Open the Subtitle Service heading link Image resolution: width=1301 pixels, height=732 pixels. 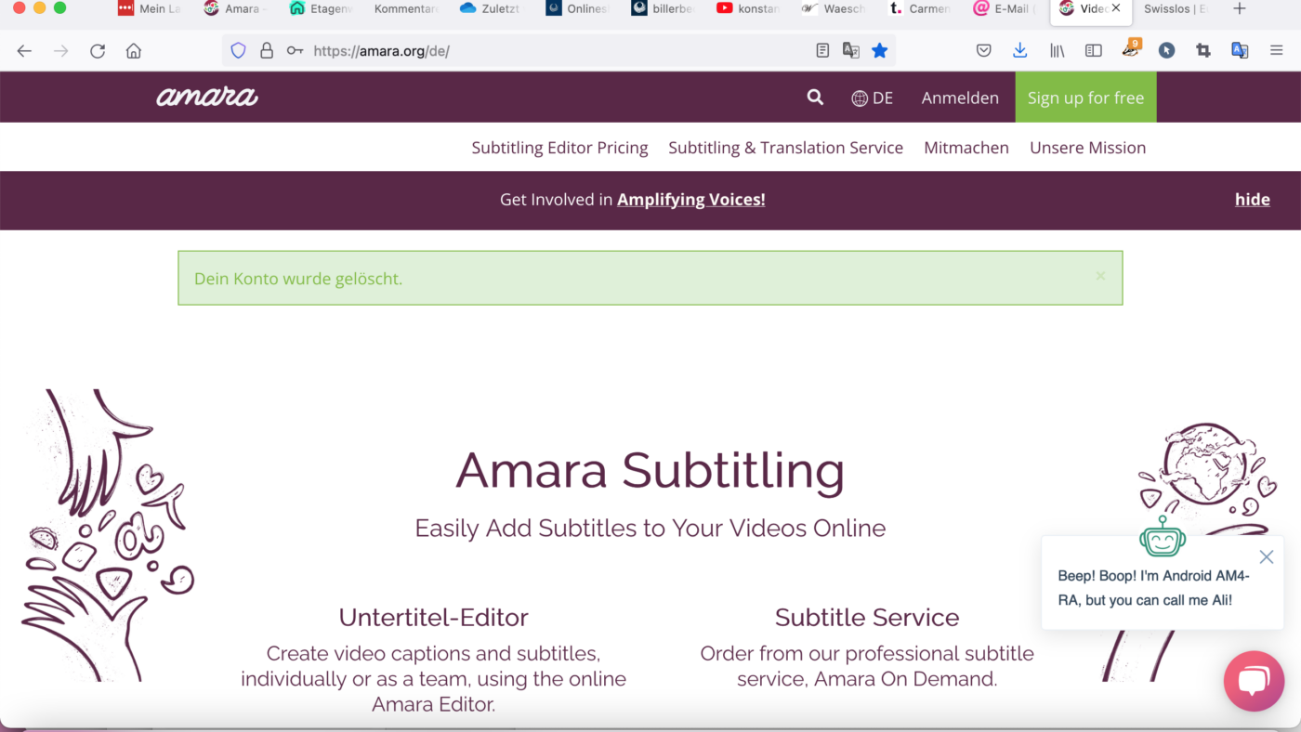(867, 618)
